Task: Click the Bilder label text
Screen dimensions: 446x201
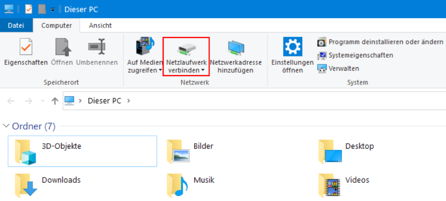Action: click(x=203, y=146)
